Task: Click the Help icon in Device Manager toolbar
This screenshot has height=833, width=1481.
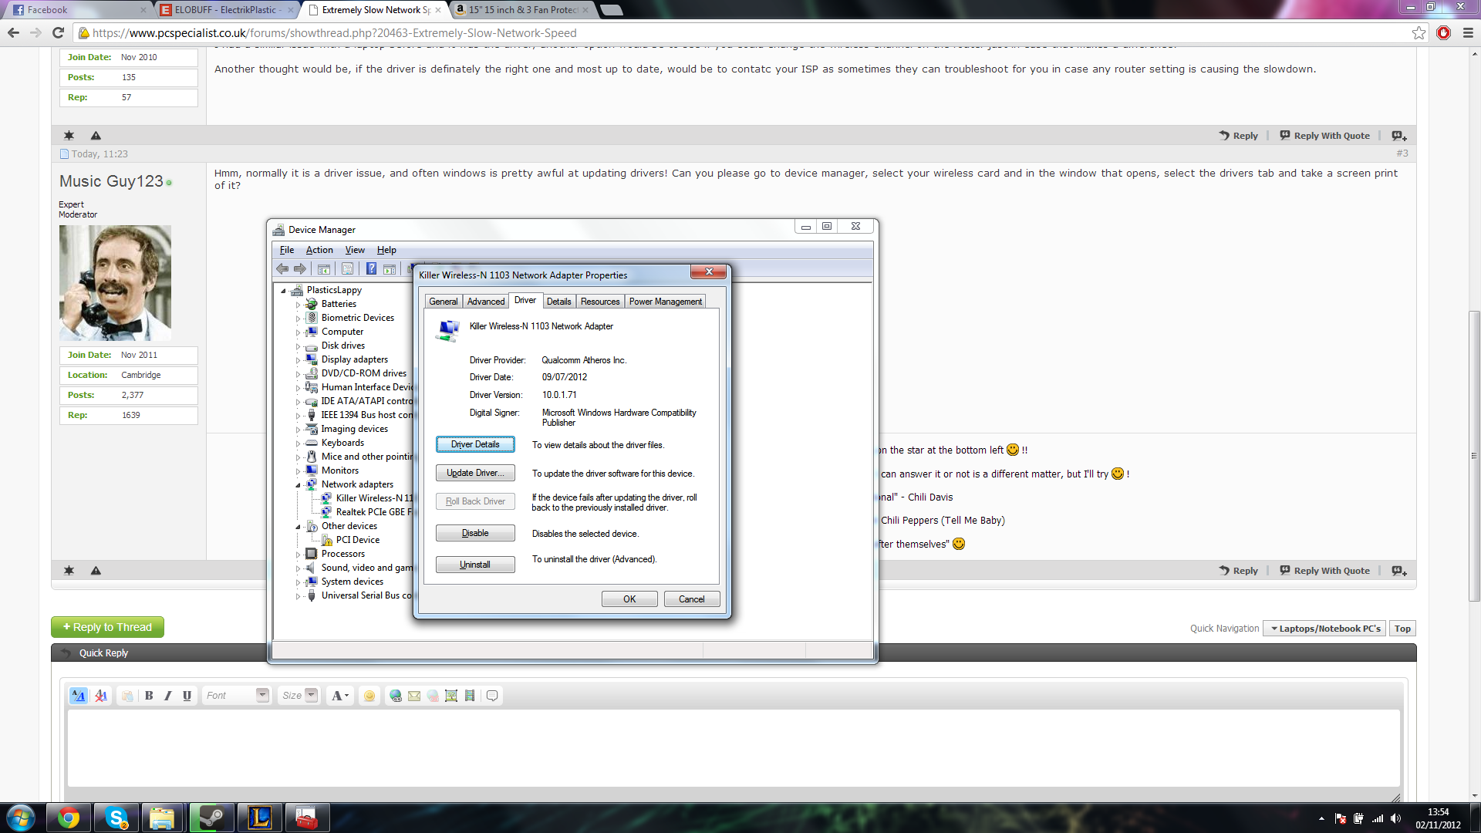Action: [x=371, y=269]
